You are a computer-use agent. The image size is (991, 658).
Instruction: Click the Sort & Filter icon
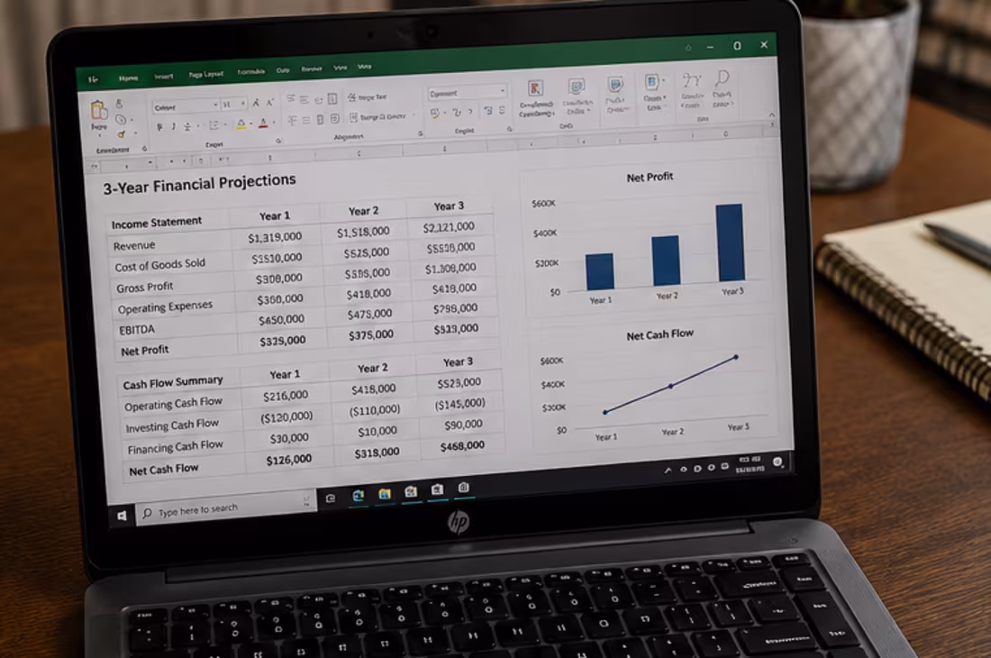691,80
